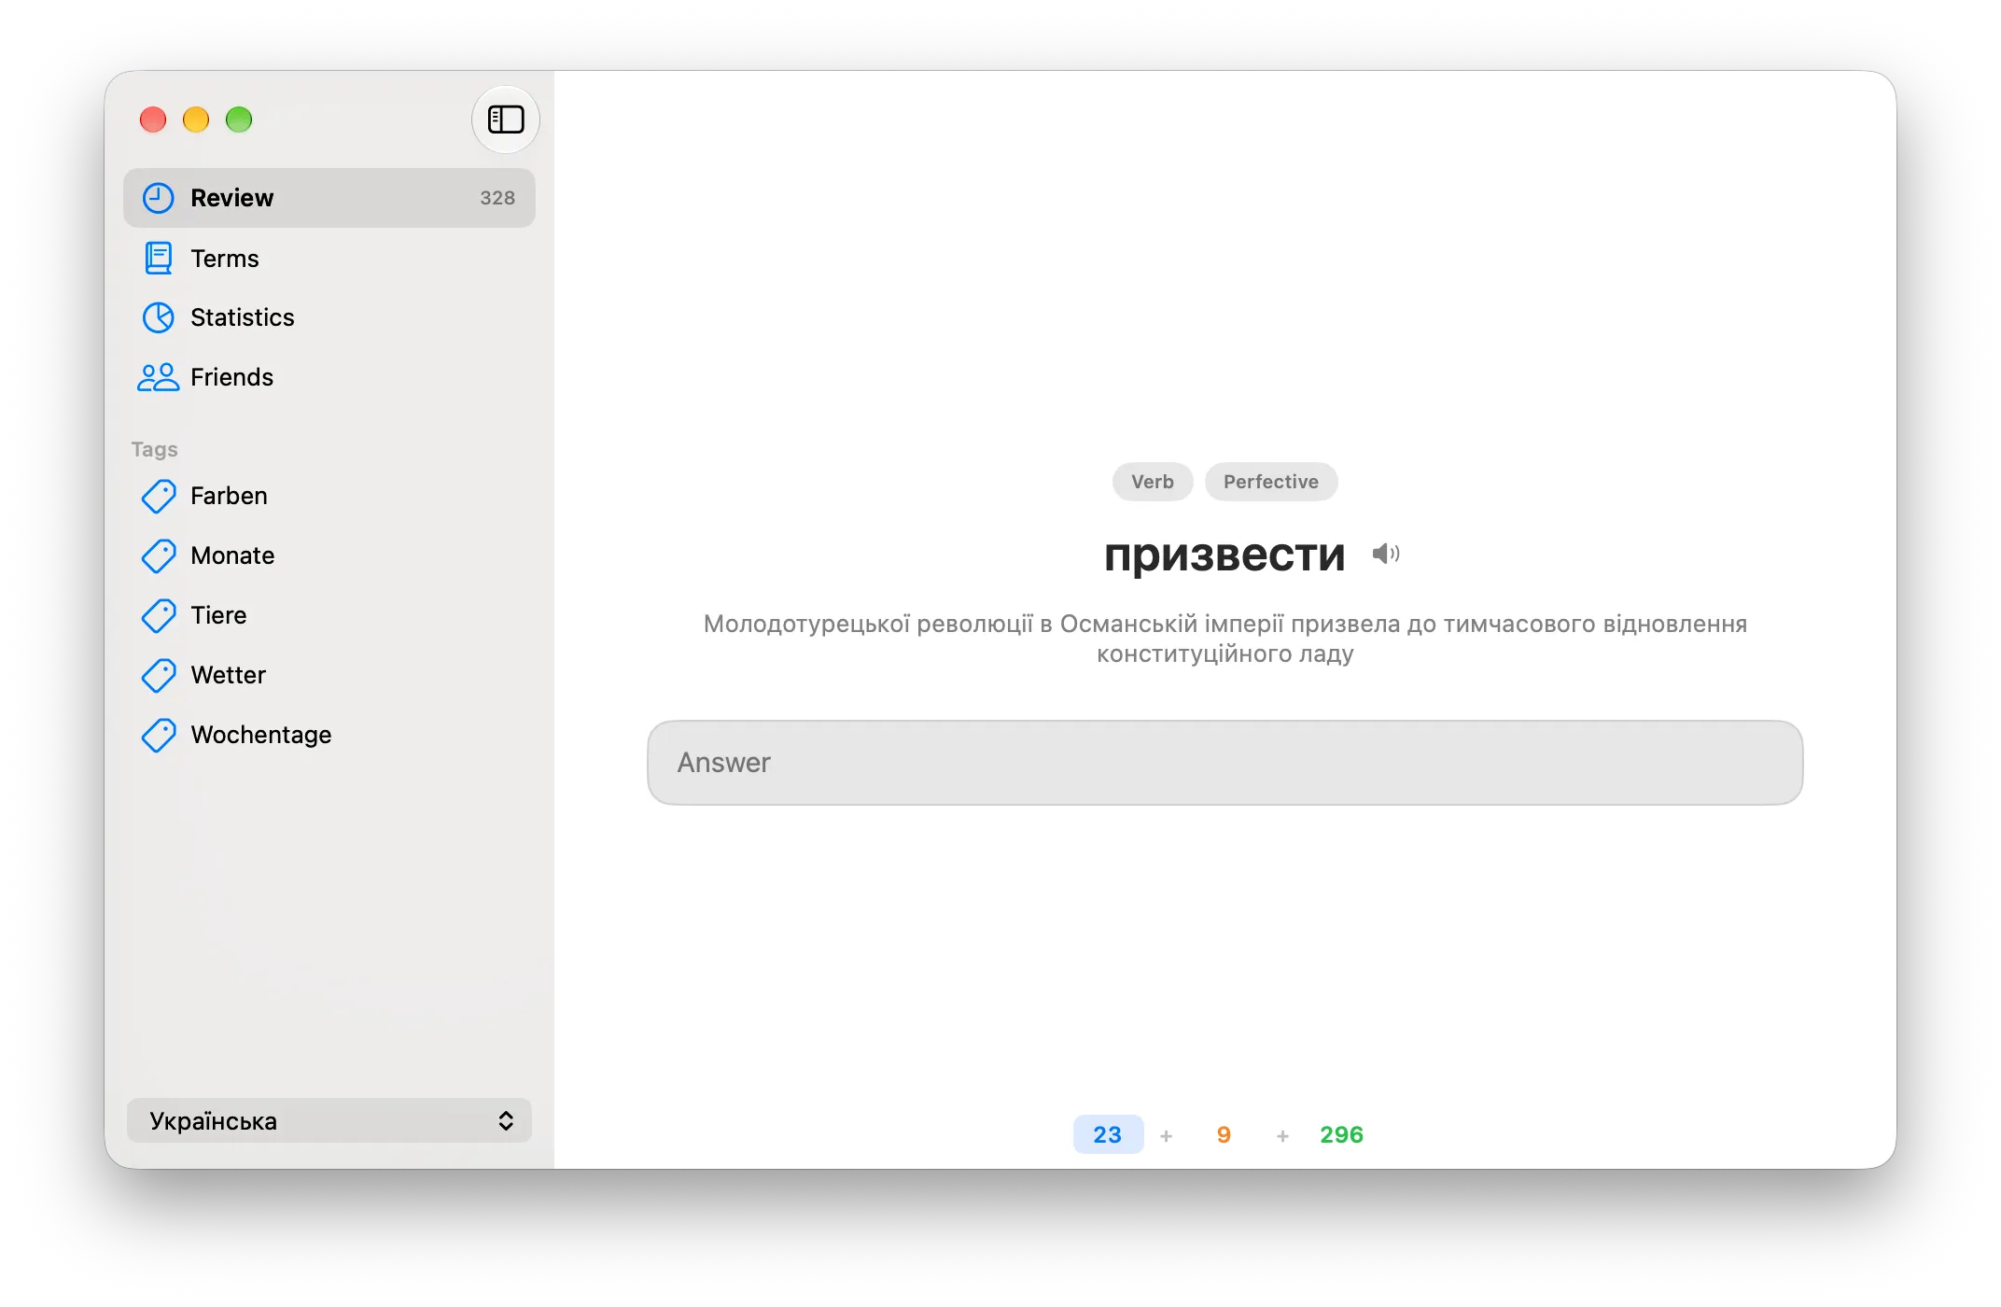Click the Wochentage tag icon

coord(158,735)
